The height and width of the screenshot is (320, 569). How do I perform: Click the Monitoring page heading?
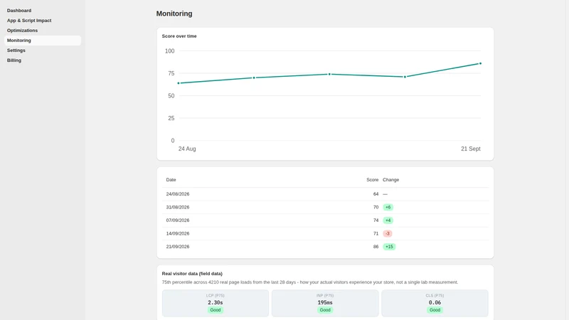point(174,14)
